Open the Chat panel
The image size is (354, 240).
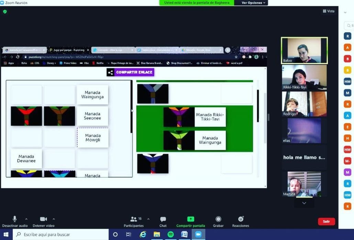pos(163,219)
